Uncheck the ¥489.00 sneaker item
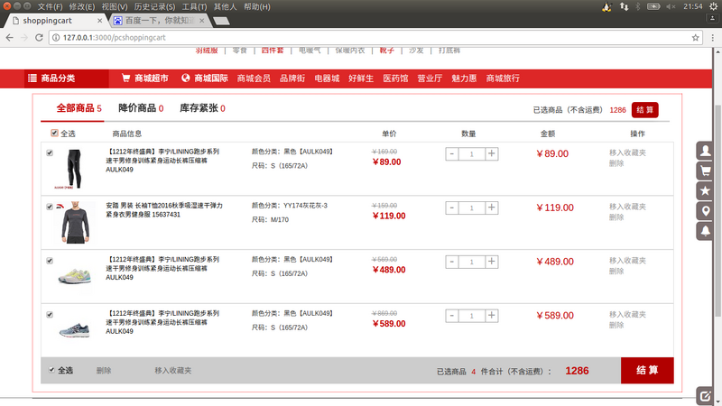 click(x=50, y=261)
